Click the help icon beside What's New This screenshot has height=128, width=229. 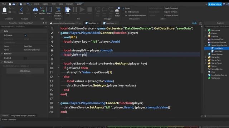coord(224,4)
